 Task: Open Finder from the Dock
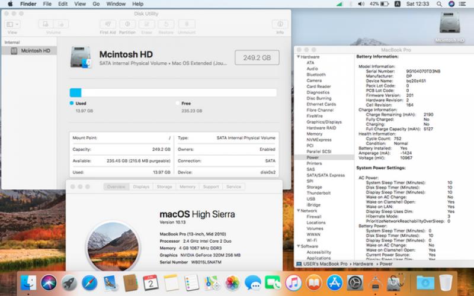click(28, 283)
